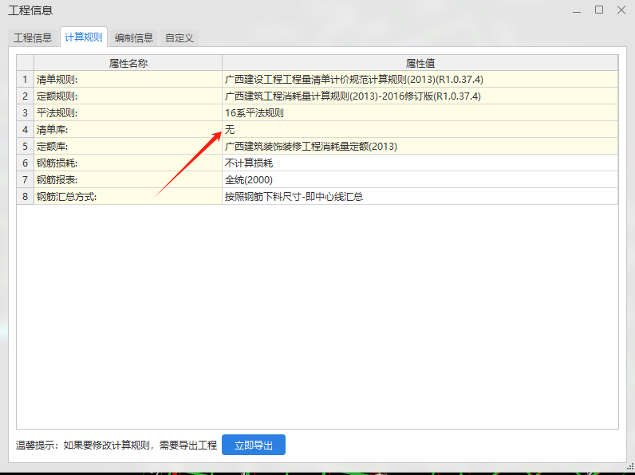Click the 属性值 column header
Viewport: 635px width, 475px height.
(420, 63)
